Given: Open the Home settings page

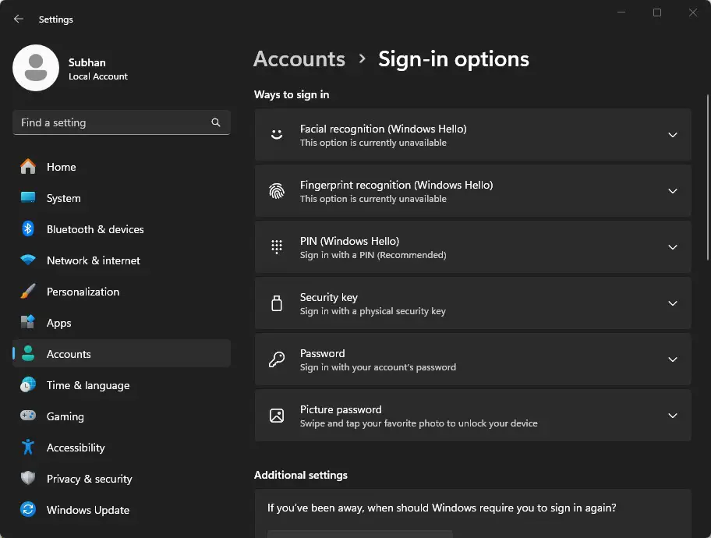Looking at the screenshot, I should [122, 167].
